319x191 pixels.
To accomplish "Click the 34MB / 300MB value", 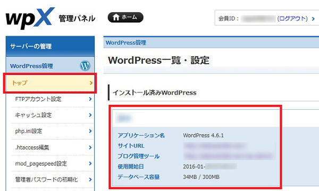I will coord(201,177).
